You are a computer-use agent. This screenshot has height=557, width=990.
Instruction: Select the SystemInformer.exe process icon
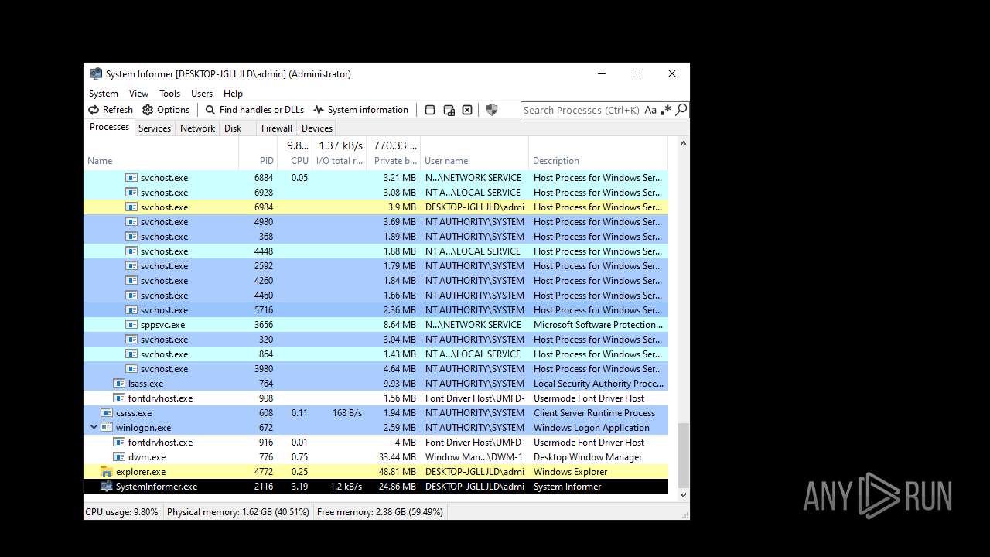point(107,487)
